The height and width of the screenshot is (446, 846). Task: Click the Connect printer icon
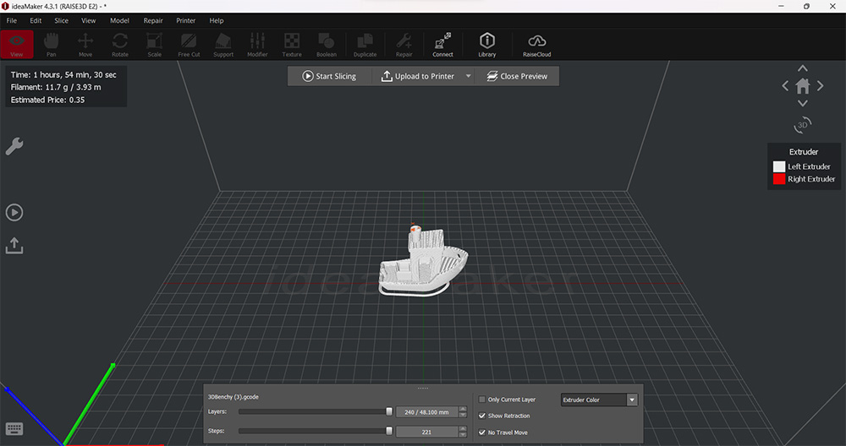click(442, 43)
